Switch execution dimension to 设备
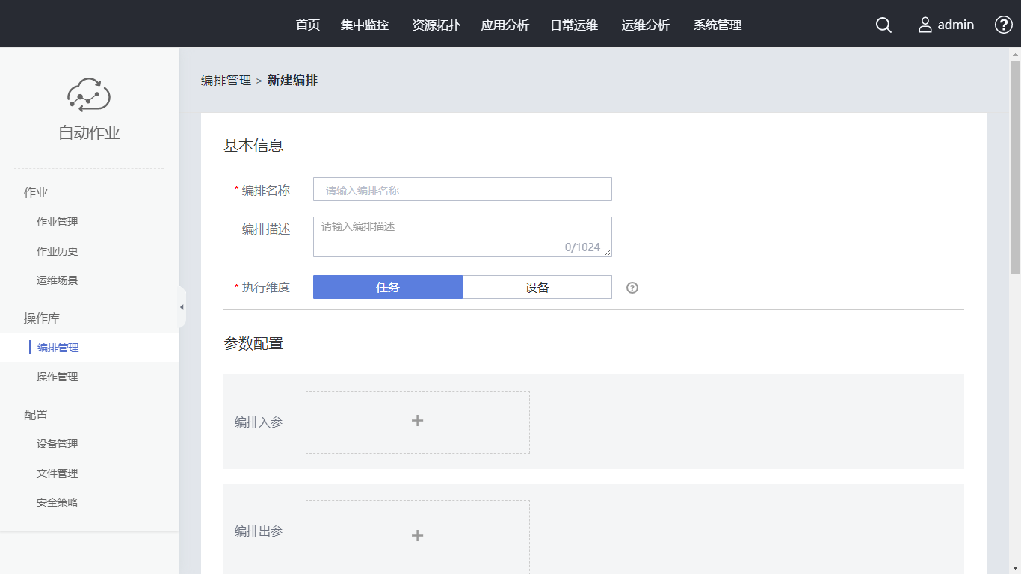 [537, 288]
